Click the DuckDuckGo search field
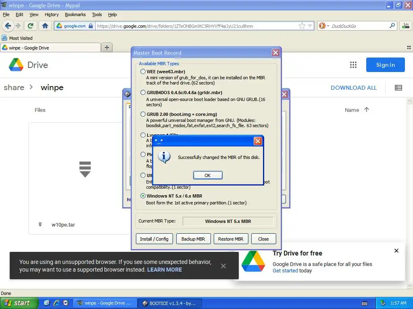The image size is (413, 309). click(359, 26)
